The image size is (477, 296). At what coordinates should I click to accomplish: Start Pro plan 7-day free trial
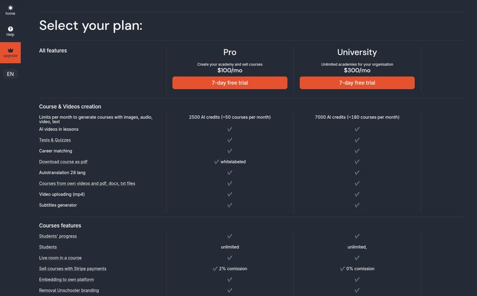click(x=230, y=83)
